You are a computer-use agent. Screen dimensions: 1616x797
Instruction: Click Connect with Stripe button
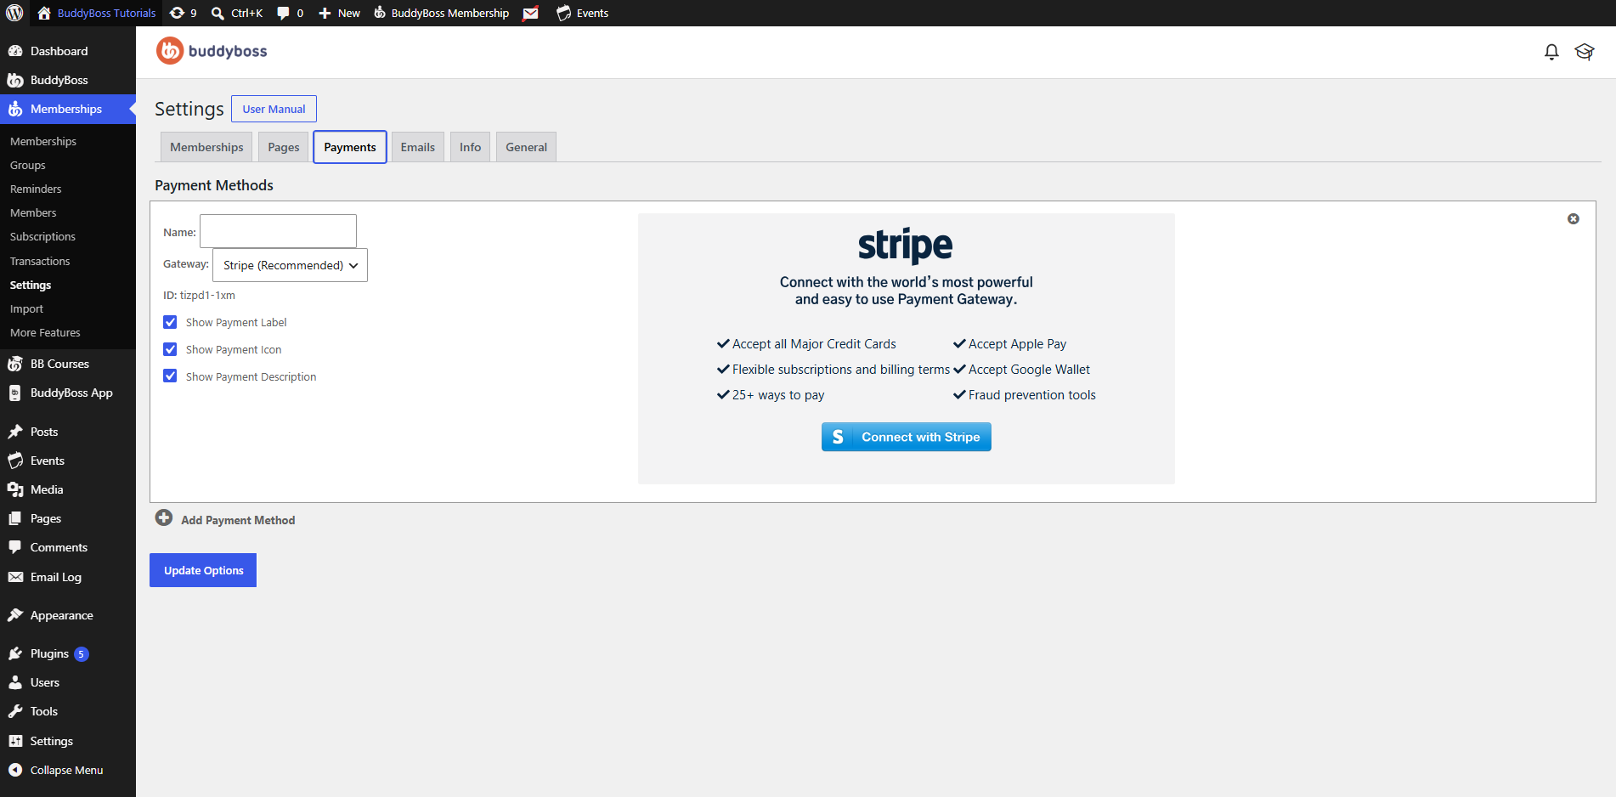click(x=907, y=437)
